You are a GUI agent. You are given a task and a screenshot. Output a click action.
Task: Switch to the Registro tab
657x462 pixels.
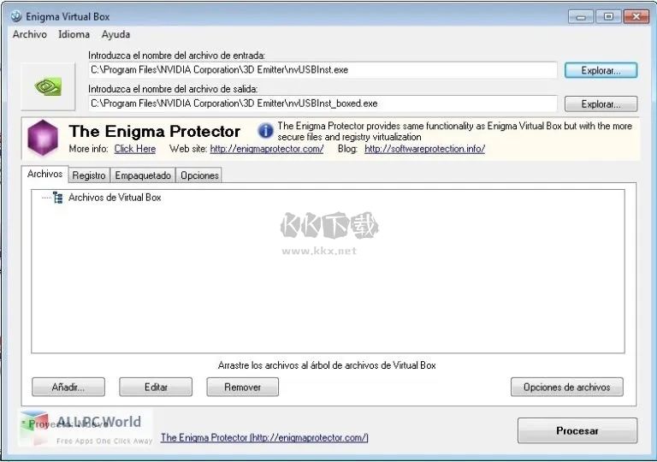point(89,175)
